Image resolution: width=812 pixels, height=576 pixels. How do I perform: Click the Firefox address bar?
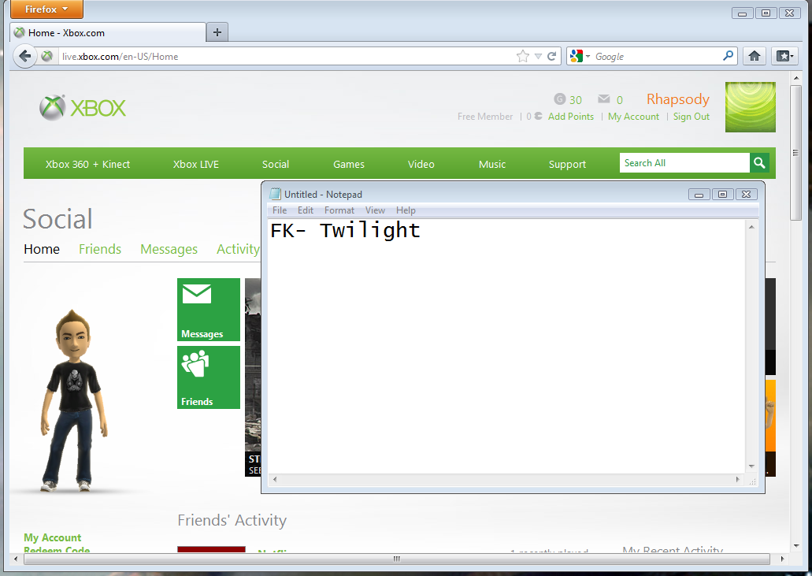coord(287,56)
